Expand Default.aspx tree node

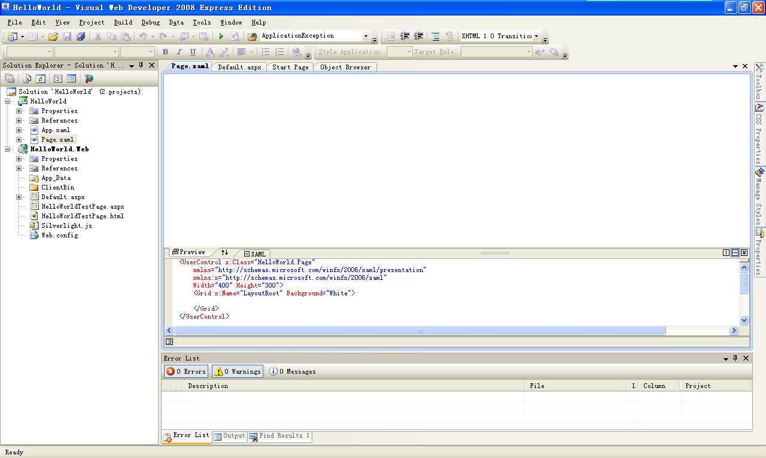click(x=19, y=197)
